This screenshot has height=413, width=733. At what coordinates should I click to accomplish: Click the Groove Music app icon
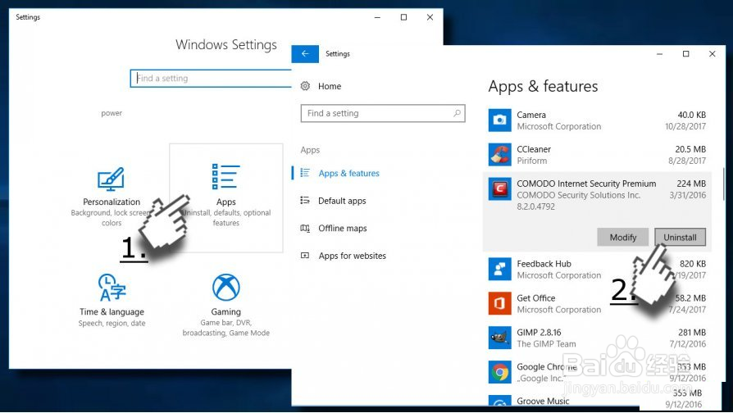(x=499, y=401)
